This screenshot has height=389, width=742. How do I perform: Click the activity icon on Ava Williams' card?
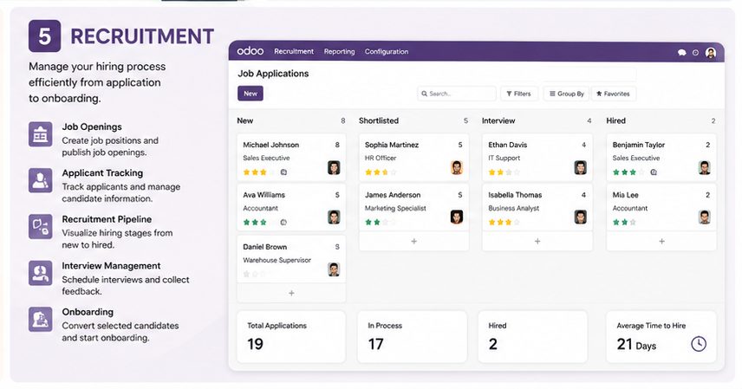(283, 222)
